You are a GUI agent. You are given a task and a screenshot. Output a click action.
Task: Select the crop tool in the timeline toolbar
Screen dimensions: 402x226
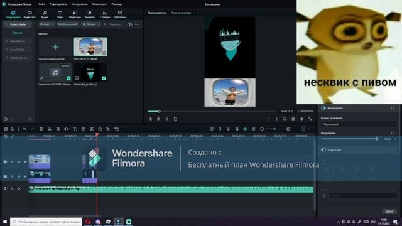(x=58, y=129)
